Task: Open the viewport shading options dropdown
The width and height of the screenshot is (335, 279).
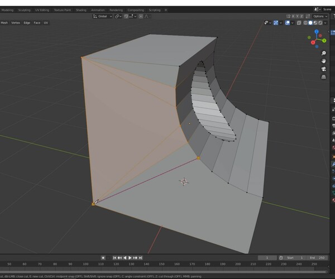Action: pos(325,23)
